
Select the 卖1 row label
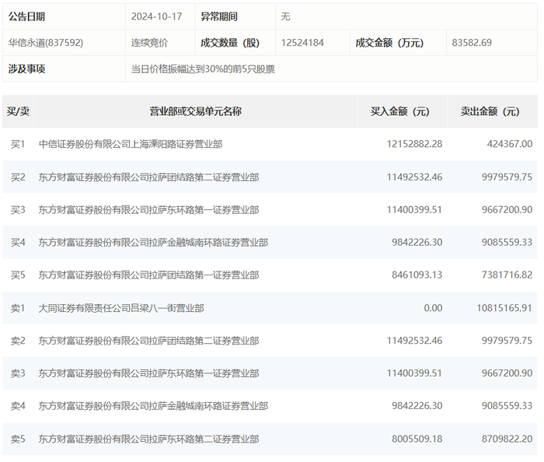click(x=18, y=308)
